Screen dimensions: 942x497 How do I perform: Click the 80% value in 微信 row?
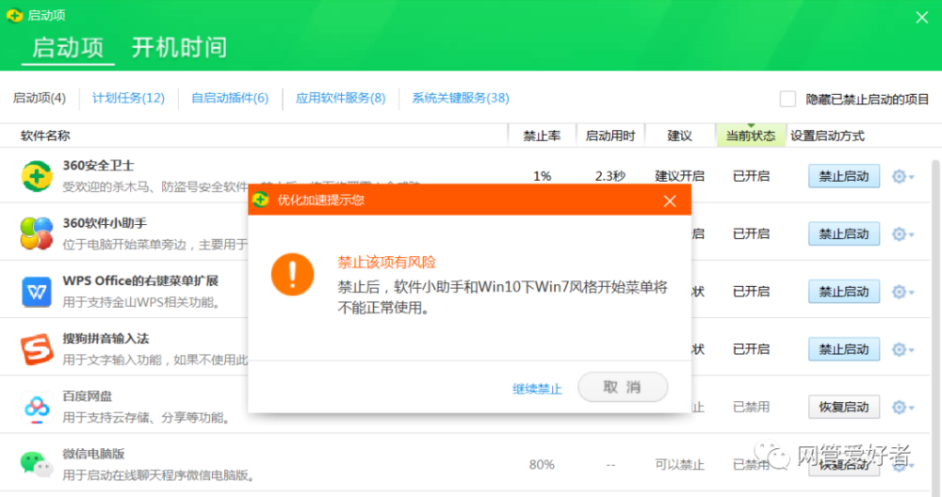[x=542, y=465]
